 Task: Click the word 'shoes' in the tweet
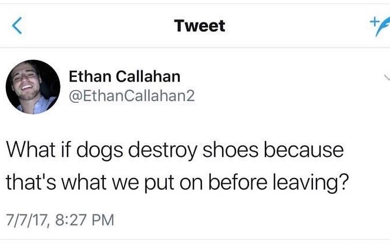(x=224, y=150)
